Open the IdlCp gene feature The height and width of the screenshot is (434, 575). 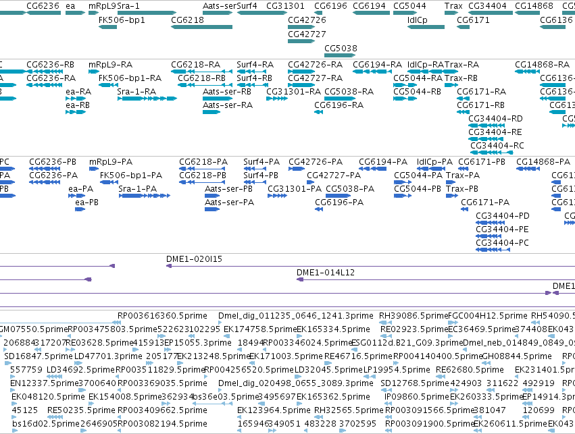[x=426, y=27]
